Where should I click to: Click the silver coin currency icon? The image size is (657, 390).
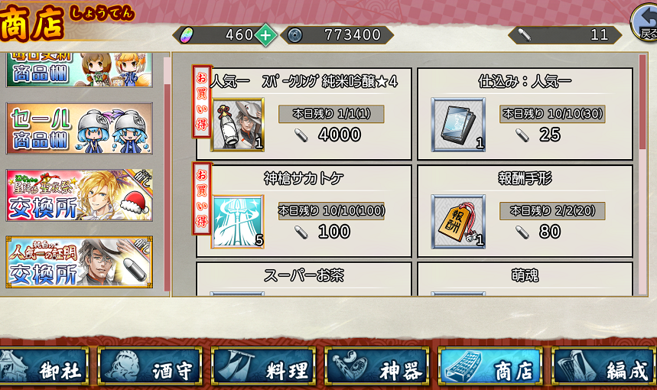point(295,36)
